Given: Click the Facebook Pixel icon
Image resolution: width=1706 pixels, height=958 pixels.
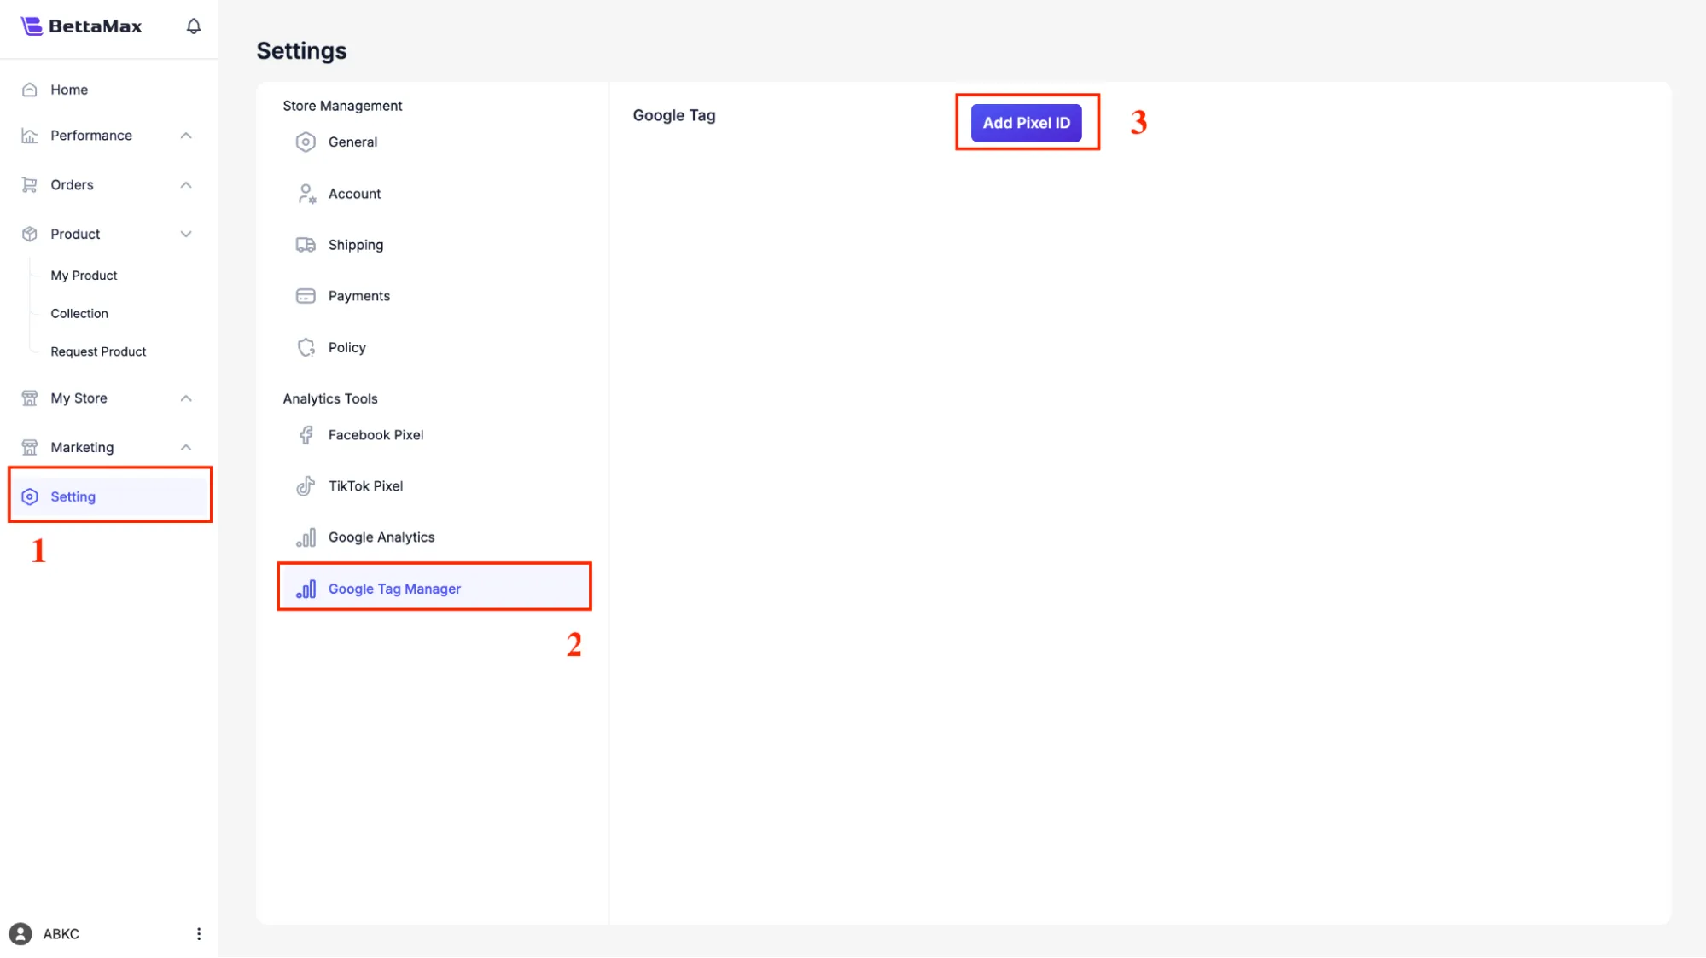Looking at the screenshot, I should pos(306,435).
